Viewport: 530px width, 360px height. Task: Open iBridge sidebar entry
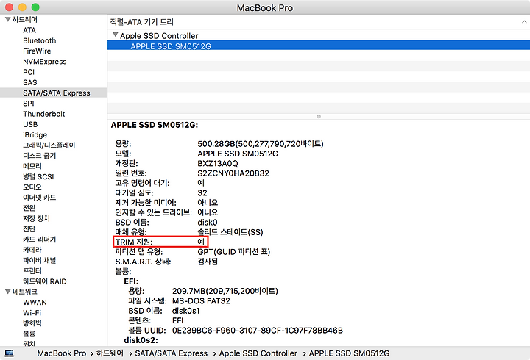[35, 135]
